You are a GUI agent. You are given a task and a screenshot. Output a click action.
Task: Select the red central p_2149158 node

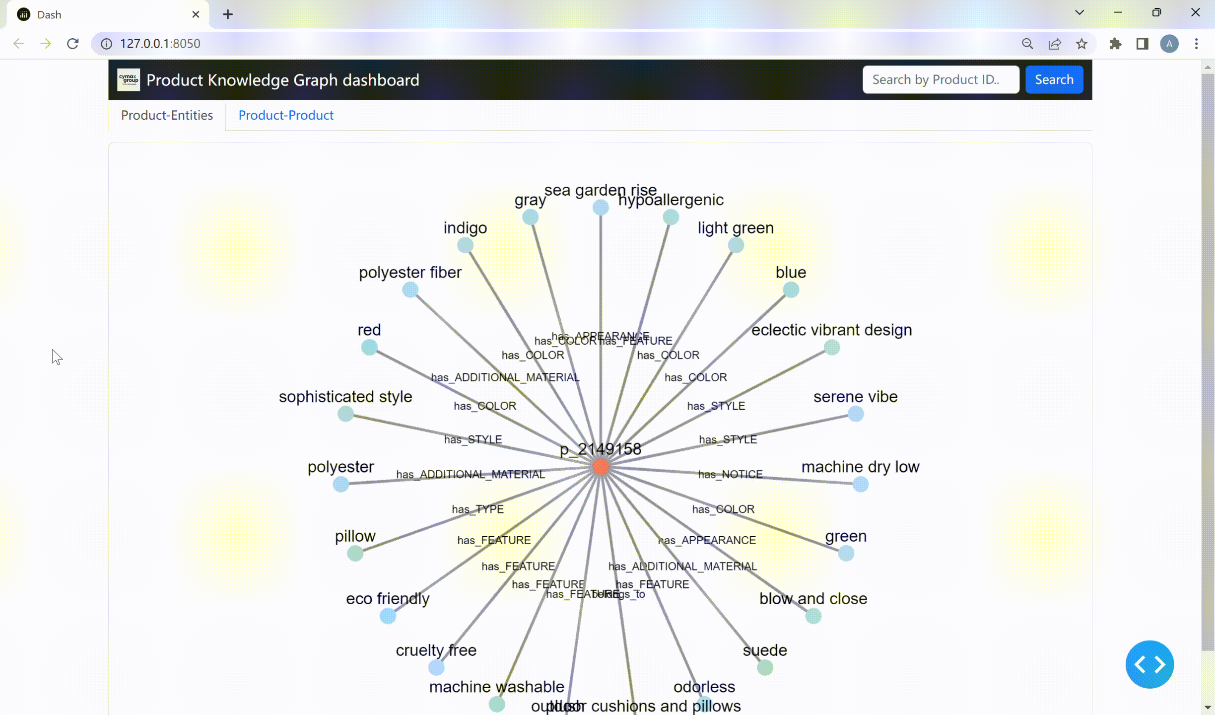tap(601, 466)
